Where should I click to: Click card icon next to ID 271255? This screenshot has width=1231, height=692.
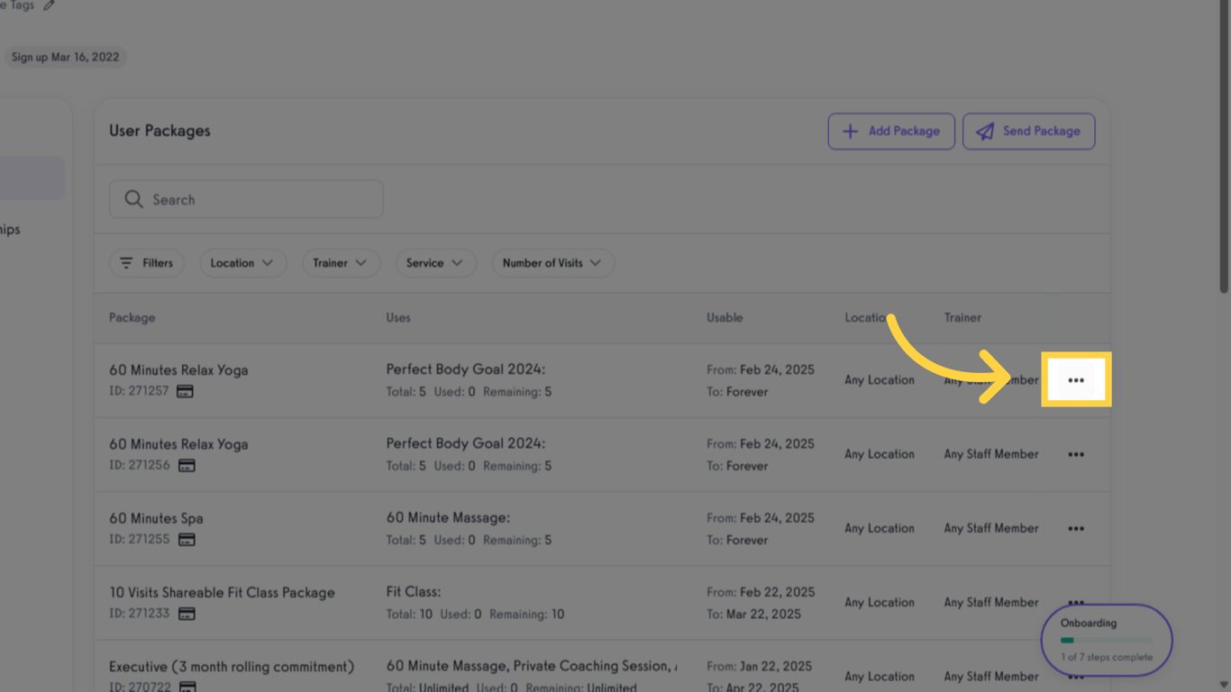click(187, 540)
